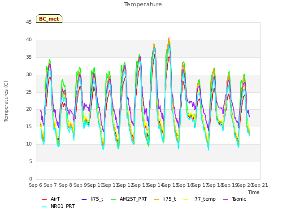Click the Sep 9 x-axis tick label
This screenshot has width=287, height=215.
point(80,185)
